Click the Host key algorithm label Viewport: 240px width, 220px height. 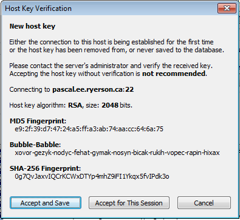click(38, 105)
